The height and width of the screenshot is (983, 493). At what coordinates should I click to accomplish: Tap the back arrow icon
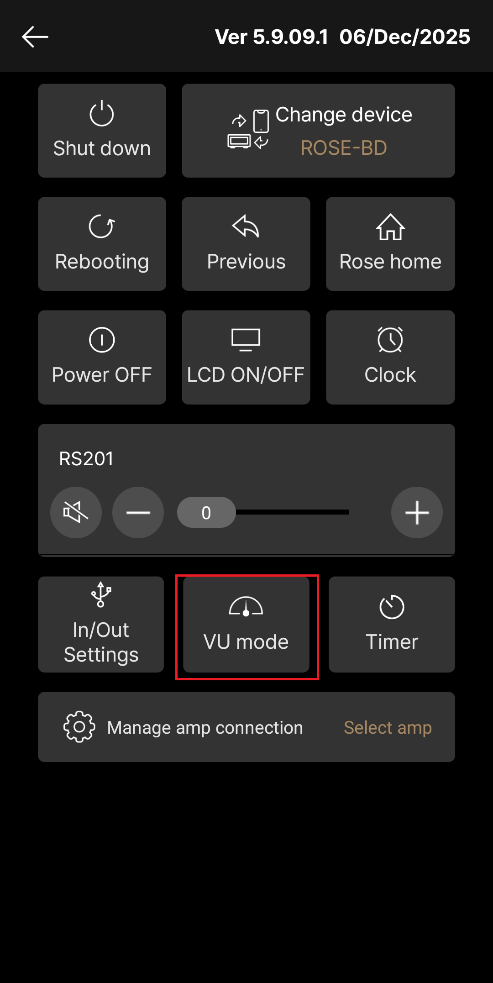(35, 37)
